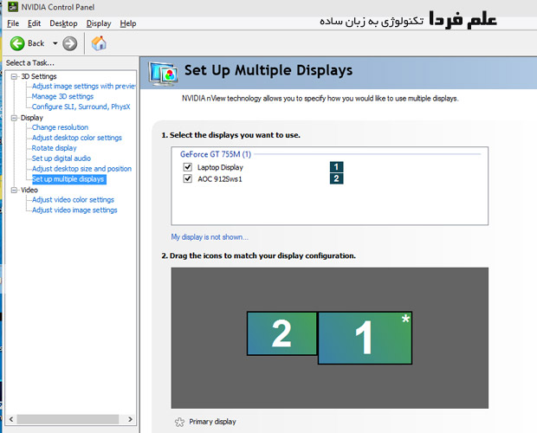Screen dimensions: 537x433
Task: Open the Desktop menu
Action: click(x=63, y=23)
